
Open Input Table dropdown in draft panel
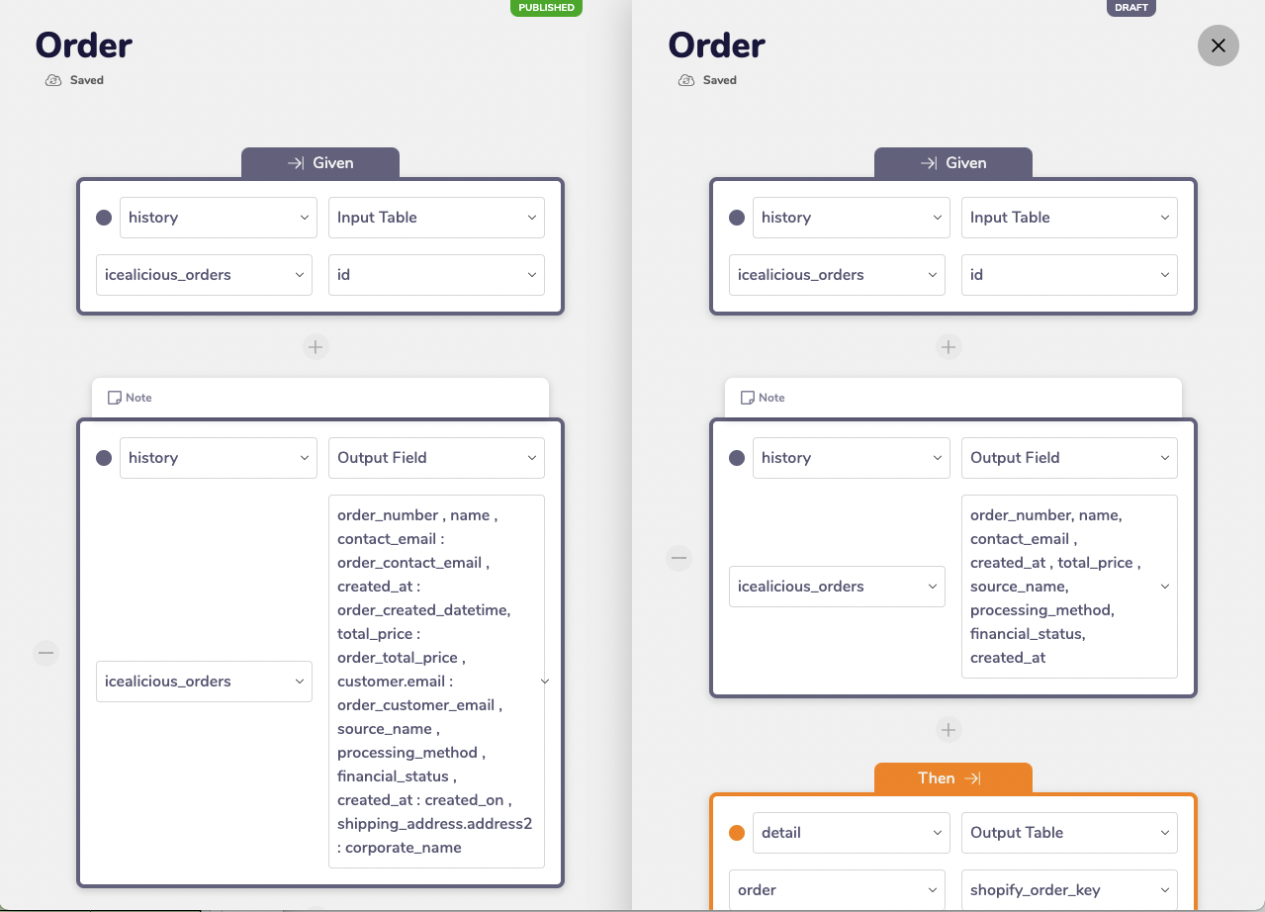click(x=1069, y=218)
